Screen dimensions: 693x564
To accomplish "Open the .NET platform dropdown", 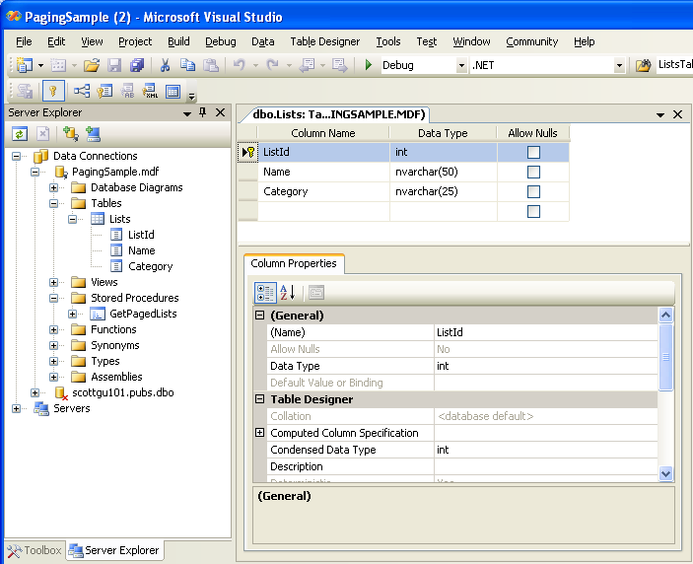I will click(619, 65).
